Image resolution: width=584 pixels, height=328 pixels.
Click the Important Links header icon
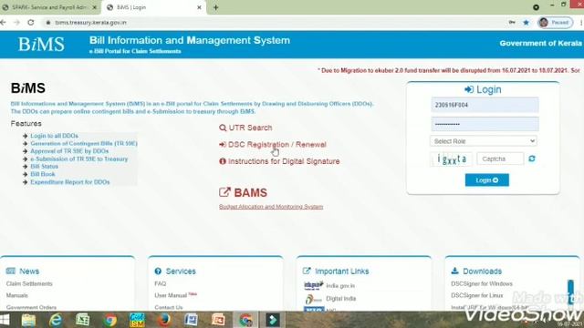pos(307,272)
